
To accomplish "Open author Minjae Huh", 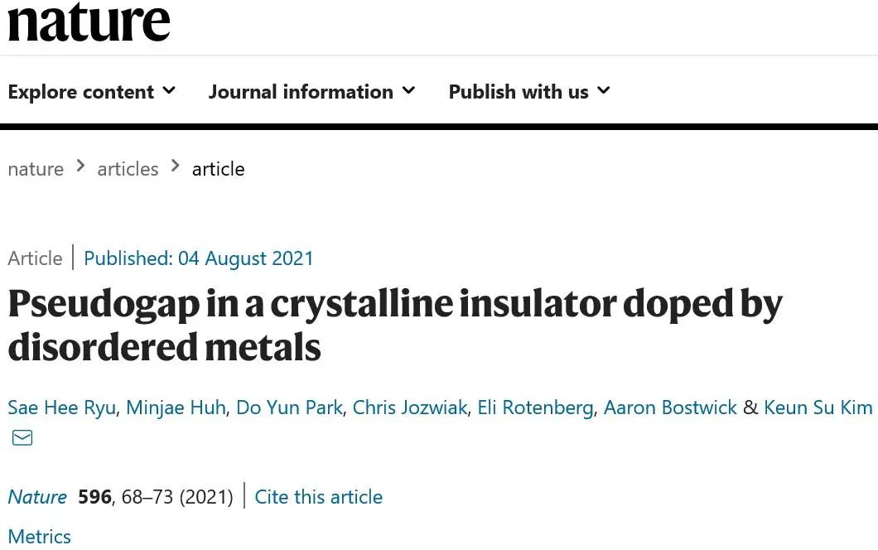I will [x=176, y=408].
